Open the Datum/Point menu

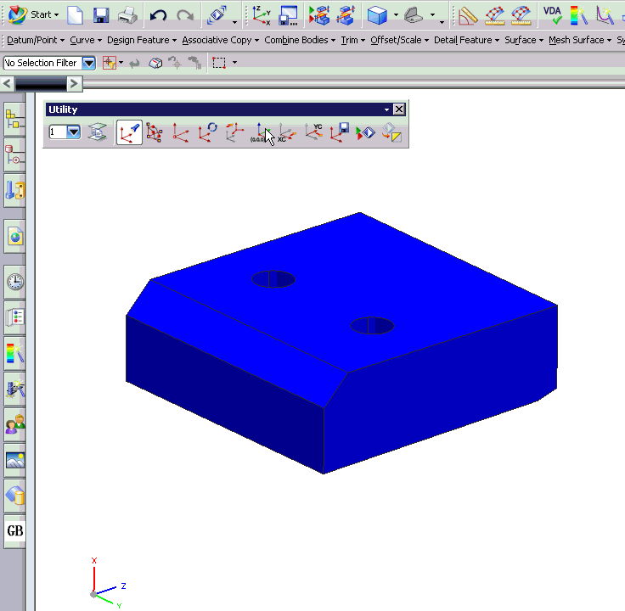36,40
